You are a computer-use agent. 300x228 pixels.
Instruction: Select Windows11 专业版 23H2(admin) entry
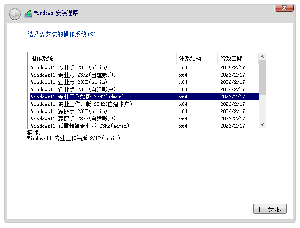click(69, 67)
